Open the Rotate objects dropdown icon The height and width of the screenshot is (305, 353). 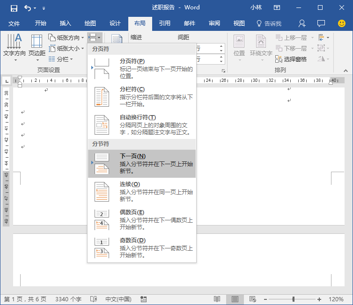click(324, 59)
